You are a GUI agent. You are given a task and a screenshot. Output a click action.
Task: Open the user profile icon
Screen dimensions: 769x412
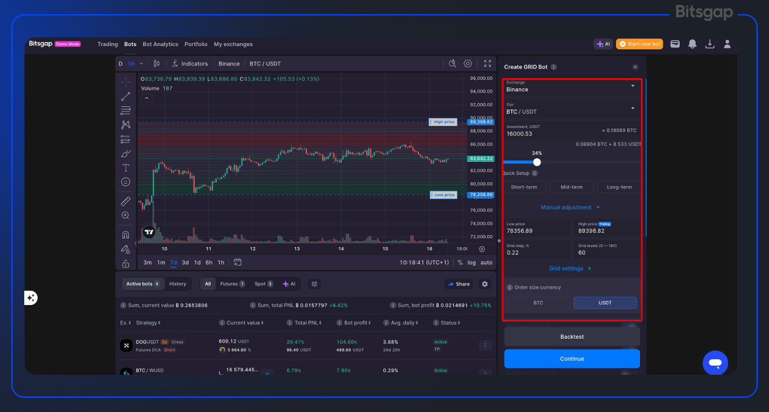point(728,44)
